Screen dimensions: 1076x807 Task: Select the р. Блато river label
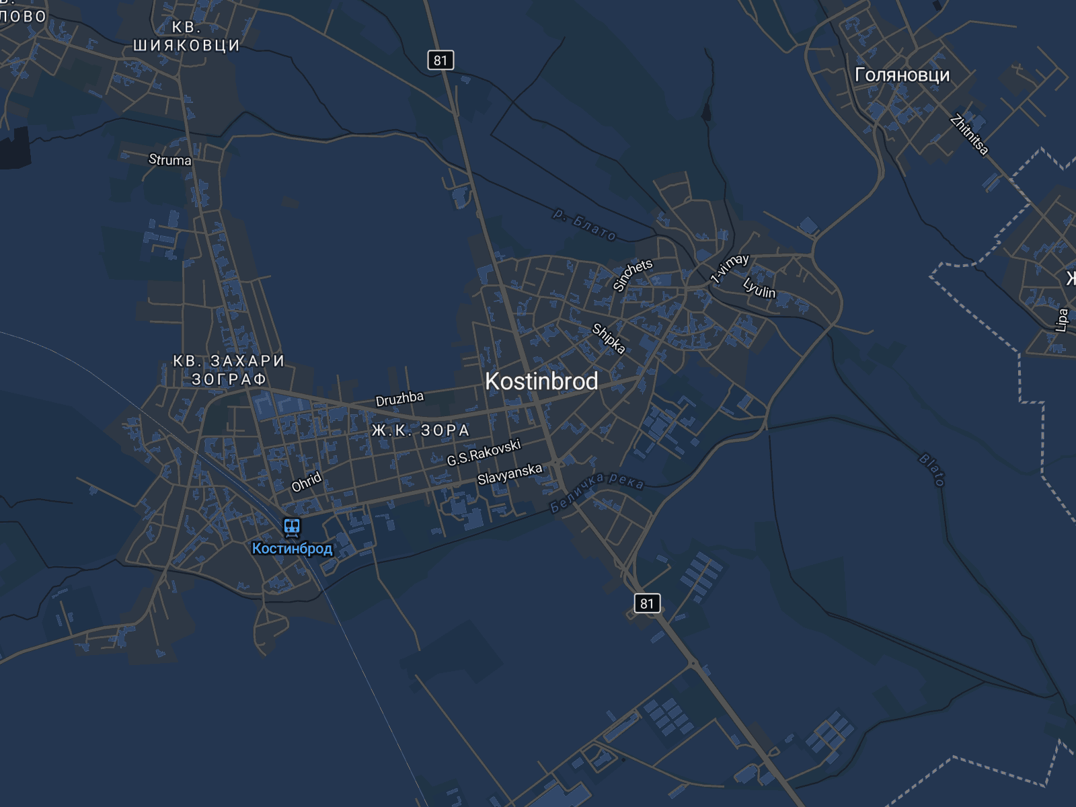(584, 225)
